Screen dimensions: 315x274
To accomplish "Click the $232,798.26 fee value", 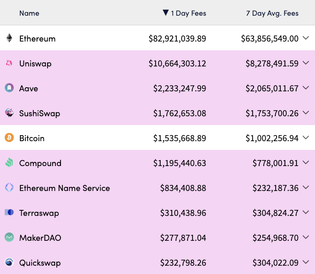I will click(x=183, y=263).
